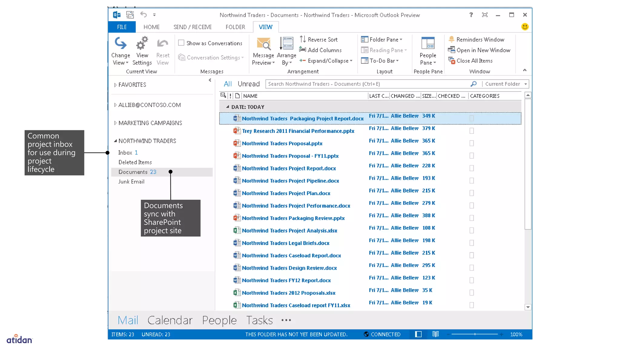The height and width of the screenshot is (348, 620).
Task: Click the Undo arrow in title bar
Action: 143,14
